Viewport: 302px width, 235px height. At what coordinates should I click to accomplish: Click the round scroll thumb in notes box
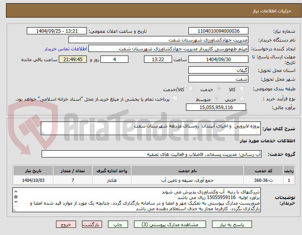[x=16, y=197]
